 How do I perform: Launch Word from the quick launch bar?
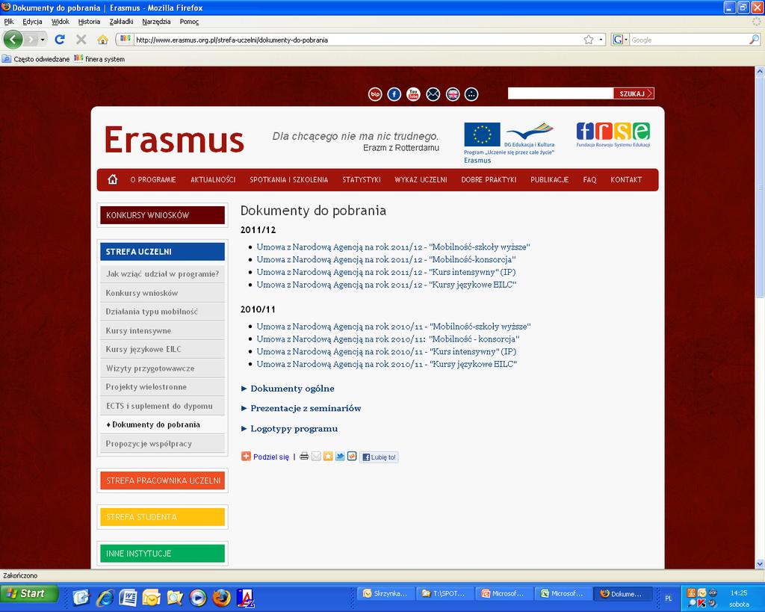[x=128, y=597]
